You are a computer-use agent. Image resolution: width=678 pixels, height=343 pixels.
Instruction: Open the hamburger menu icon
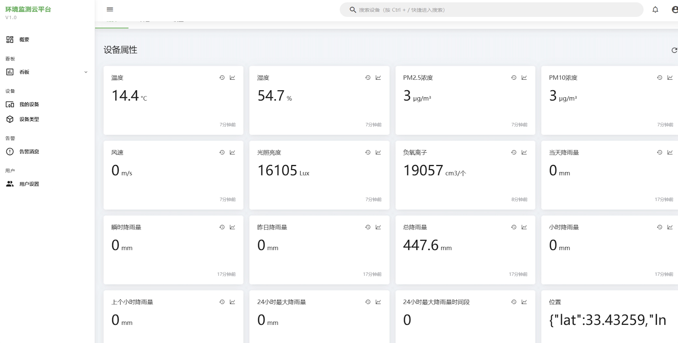pos(110,9)
